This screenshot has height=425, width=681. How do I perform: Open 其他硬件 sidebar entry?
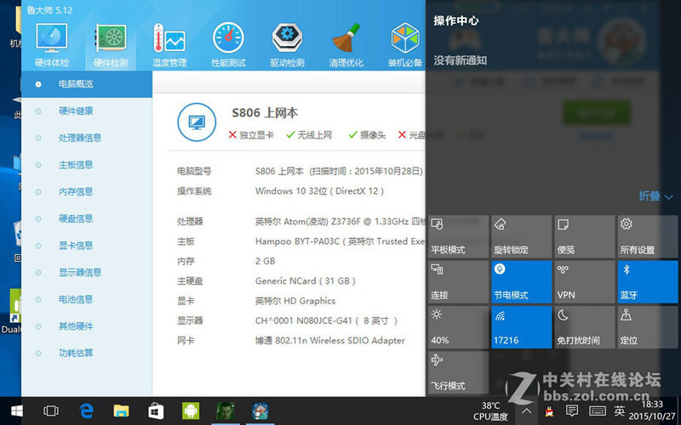(x=87, y=326)
